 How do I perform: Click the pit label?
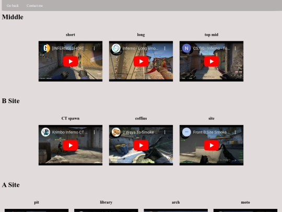tap(37, 202)
